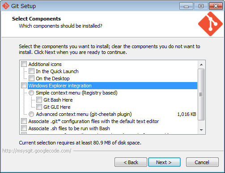Image resolution: width=225 pixels, height=173 pixels.
Task: Minimize the Git Setup window
Action: pos(186,6)
